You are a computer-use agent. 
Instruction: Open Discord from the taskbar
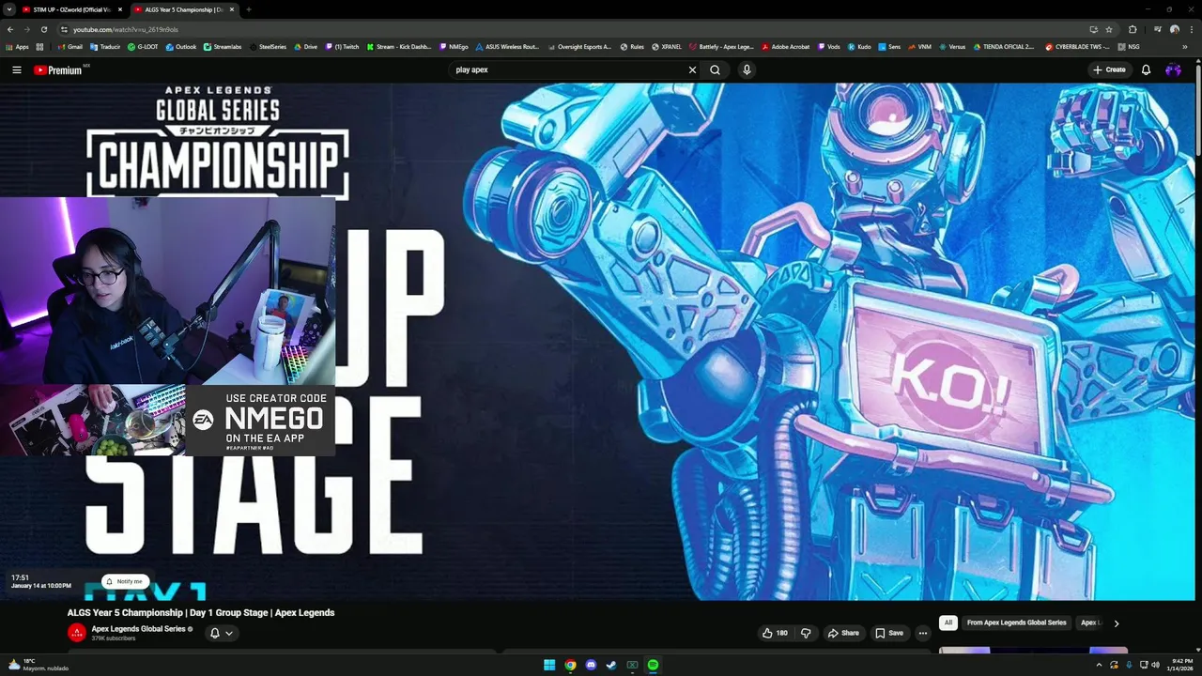point(591,665)
